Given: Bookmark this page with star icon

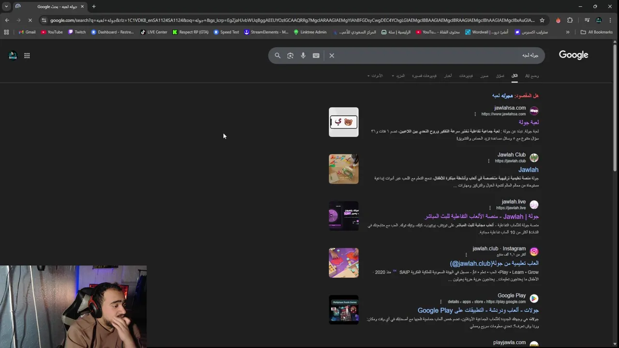Looking at the screenshot, I should (542, 20).
